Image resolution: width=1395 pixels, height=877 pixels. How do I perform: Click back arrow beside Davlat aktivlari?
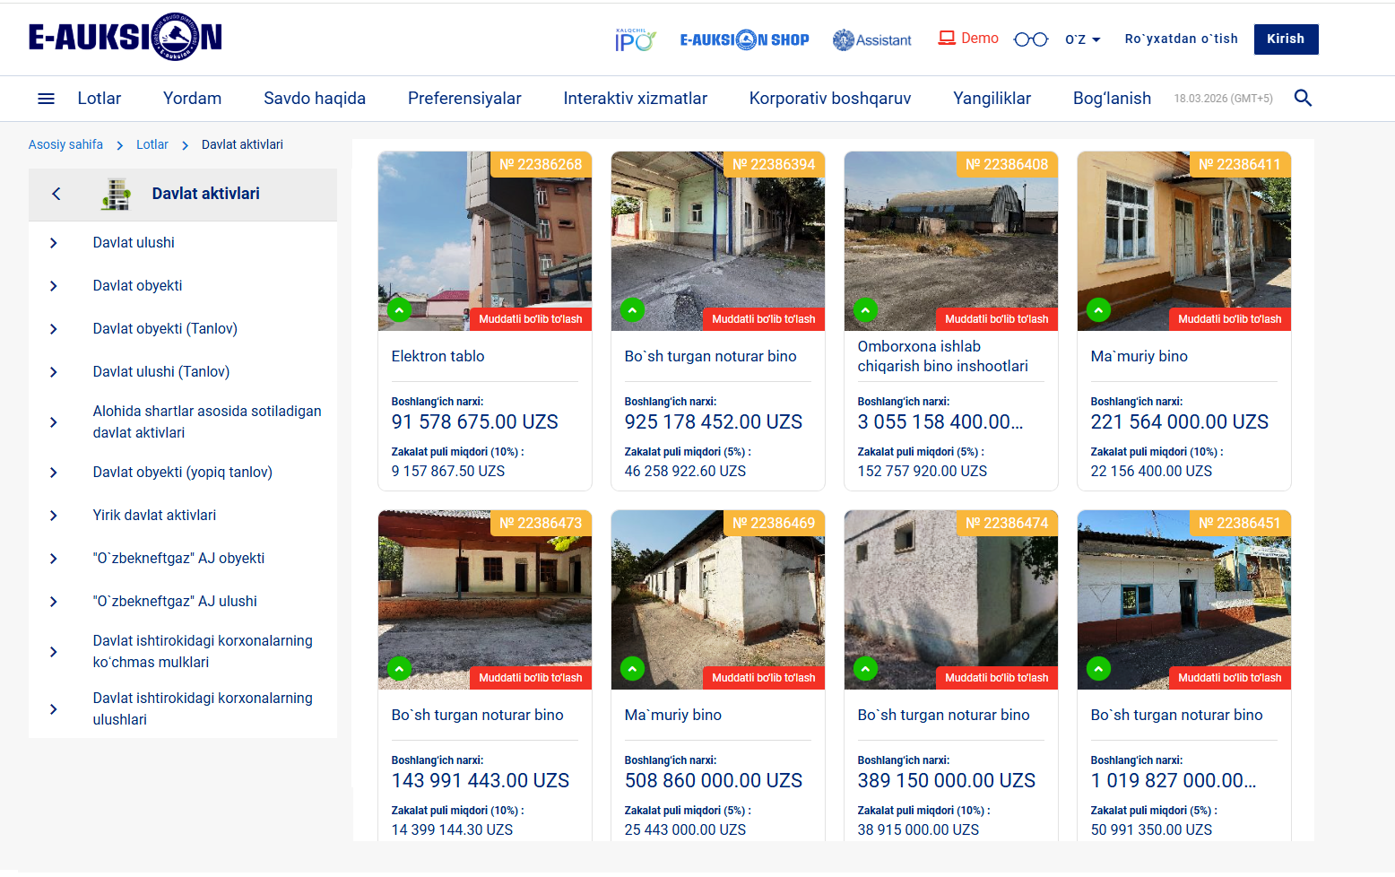point(56,194)
